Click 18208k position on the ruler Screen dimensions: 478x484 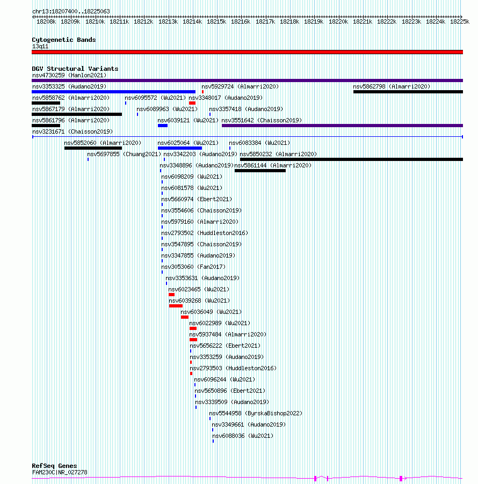coord(46,21)
